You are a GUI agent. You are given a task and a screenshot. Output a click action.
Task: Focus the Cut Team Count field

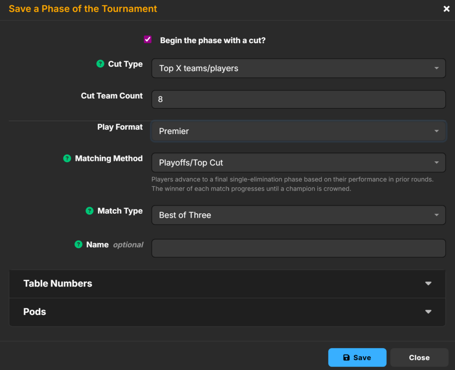298,99
